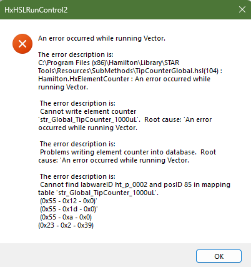Click the 'Problems writing element counter into database' line
This screenshot has width=251, height=267.
(x=128, y=152)
